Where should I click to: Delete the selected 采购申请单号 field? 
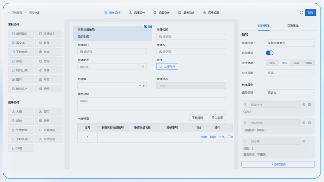pos(150,26)
